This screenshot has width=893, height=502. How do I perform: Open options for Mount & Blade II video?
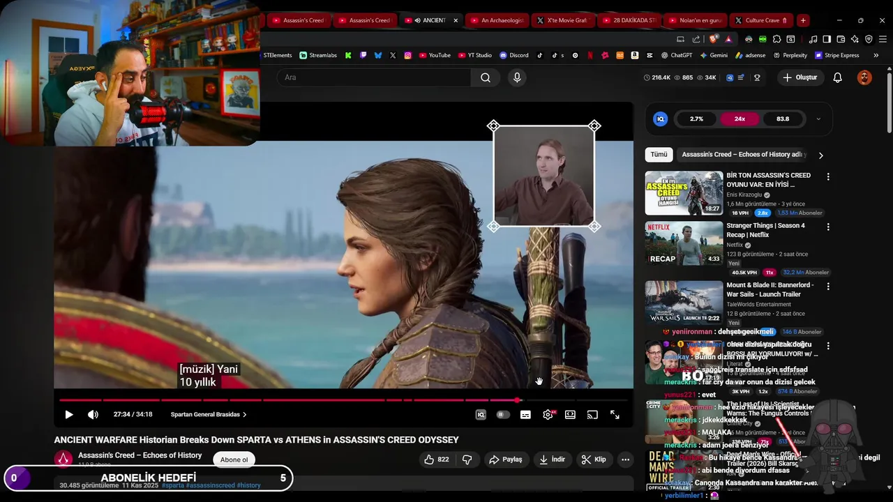(x=828, y=287)
